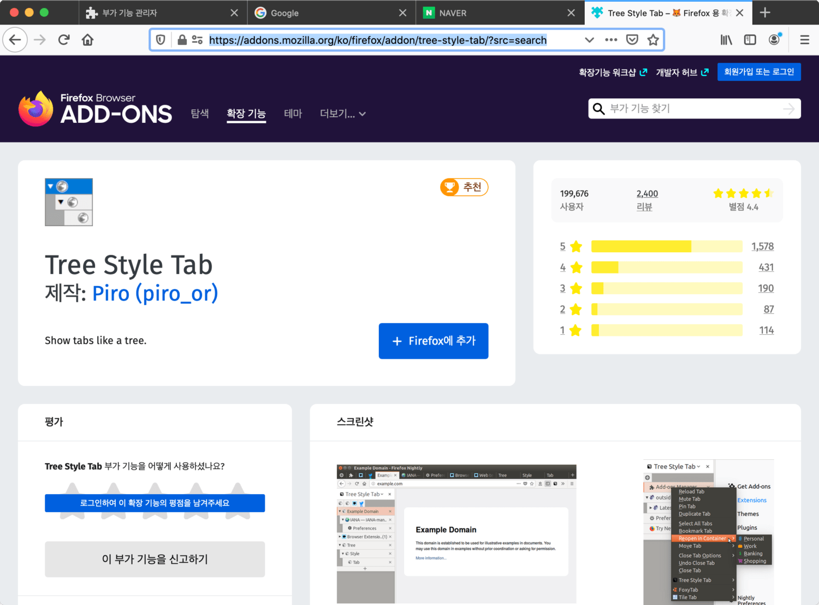Reload the current page
This screenshot has height=605, width=819.
pos(64,40)
